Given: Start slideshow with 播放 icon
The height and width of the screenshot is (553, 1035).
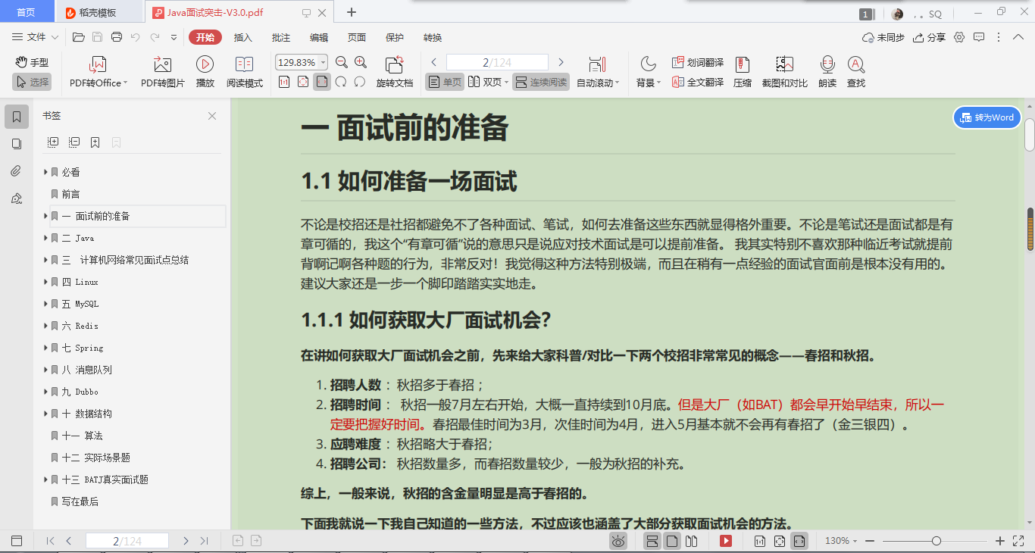Looking at the screenshot, I should (205, 72).
